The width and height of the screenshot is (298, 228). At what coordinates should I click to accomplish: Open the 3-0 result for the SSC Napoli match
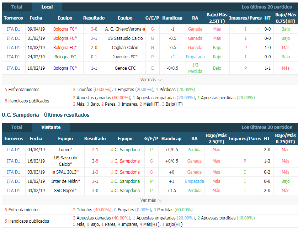(x=95, y=191)
